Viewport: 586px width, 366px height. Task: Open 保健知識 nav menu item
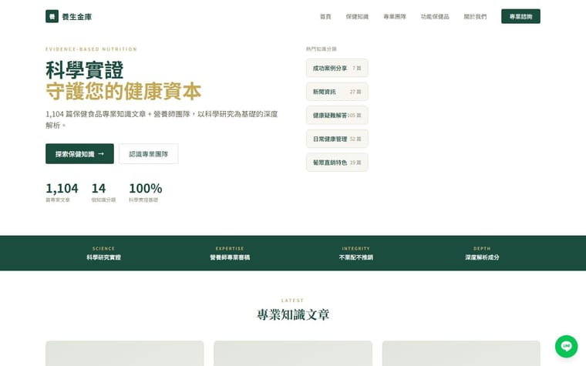357,16
